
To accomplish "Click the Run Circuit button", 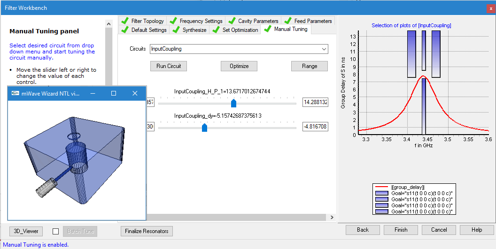I will point(169,66).
